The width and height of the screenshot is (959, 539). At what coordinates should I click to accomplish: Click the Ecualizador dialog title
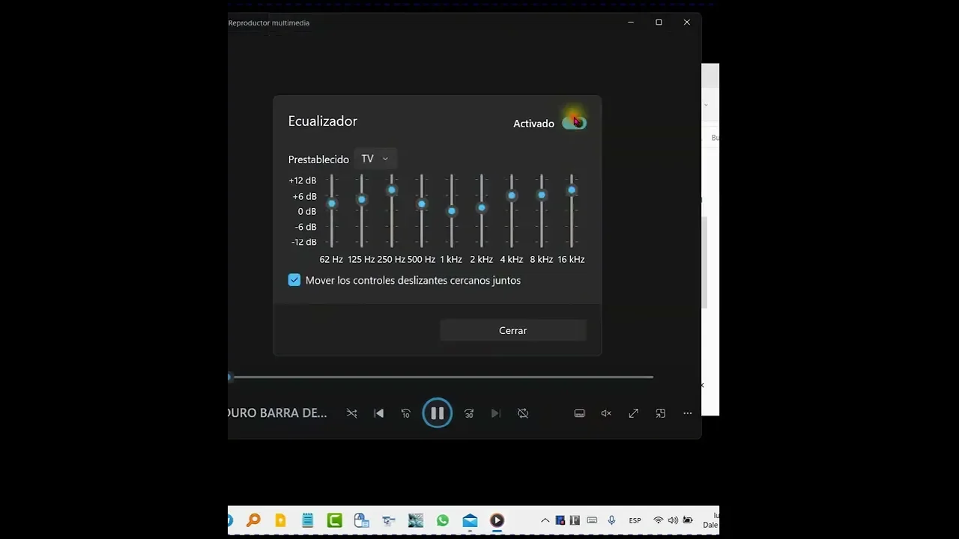click(323, 121)
